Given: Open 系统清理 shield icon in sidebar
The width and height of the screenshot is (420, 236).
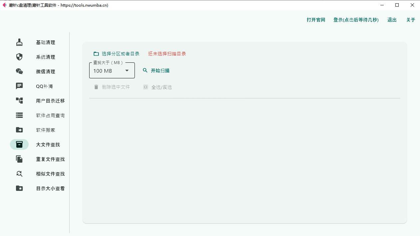Looking at the screenshot, I should pyautogui.click(x=19, y=57).
